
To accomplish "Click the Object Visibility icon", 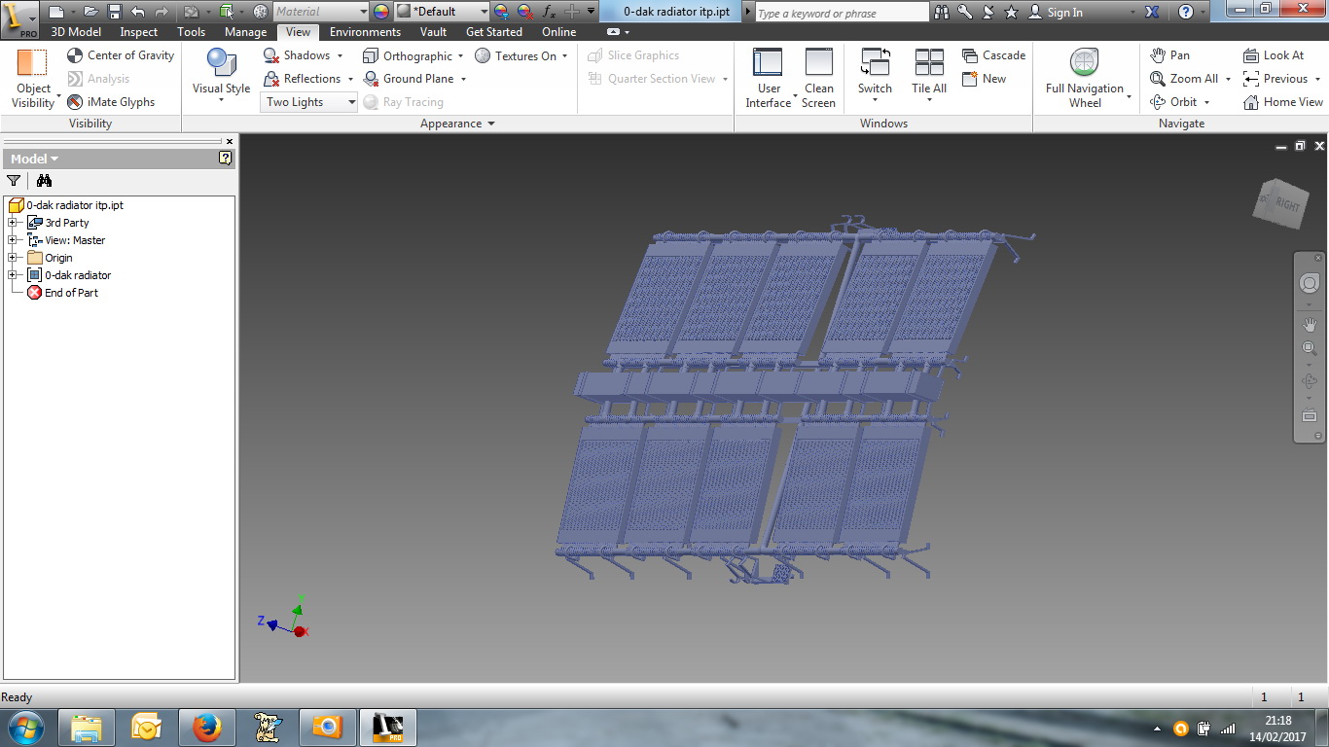I will pos(32,64).
